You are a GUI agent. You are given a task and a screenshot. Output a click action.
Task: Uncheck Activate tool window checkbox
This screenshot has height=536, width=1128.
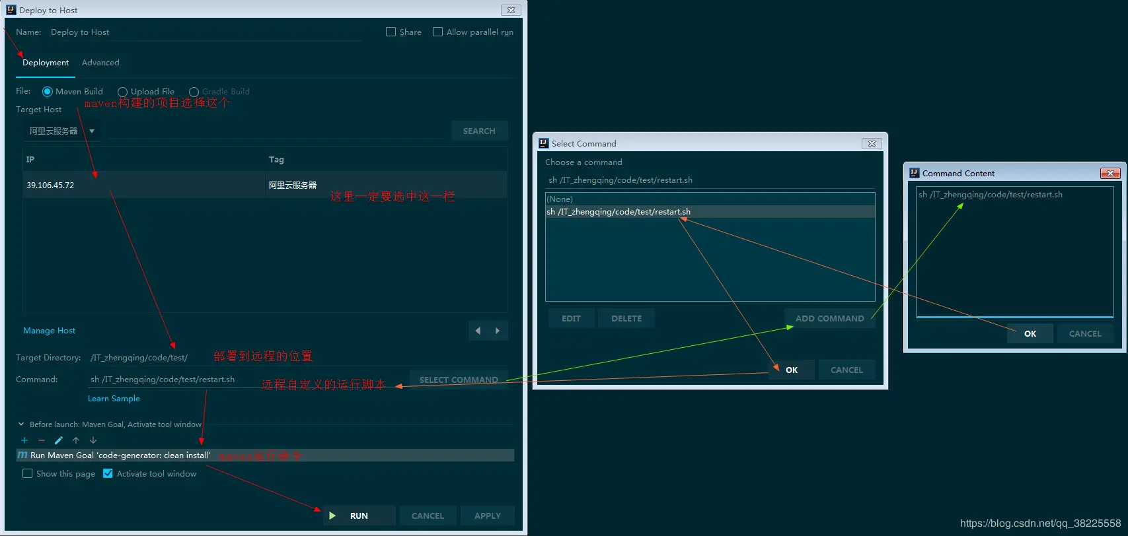[x=108, y=473]
